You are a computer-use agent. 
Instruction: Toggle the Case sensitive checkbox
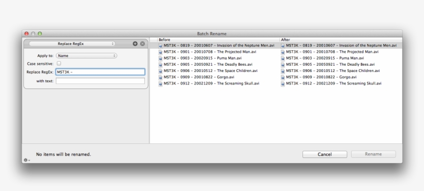click(58, 63)
